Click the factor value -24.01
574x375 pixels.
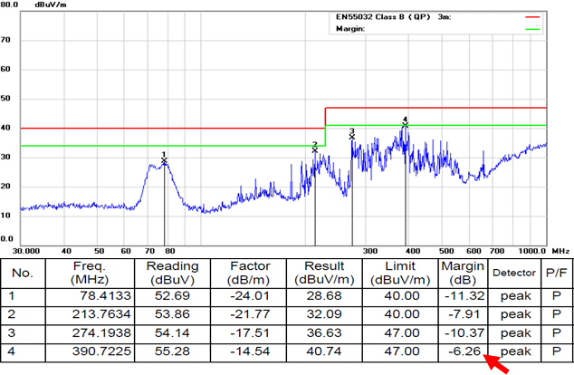250,295
